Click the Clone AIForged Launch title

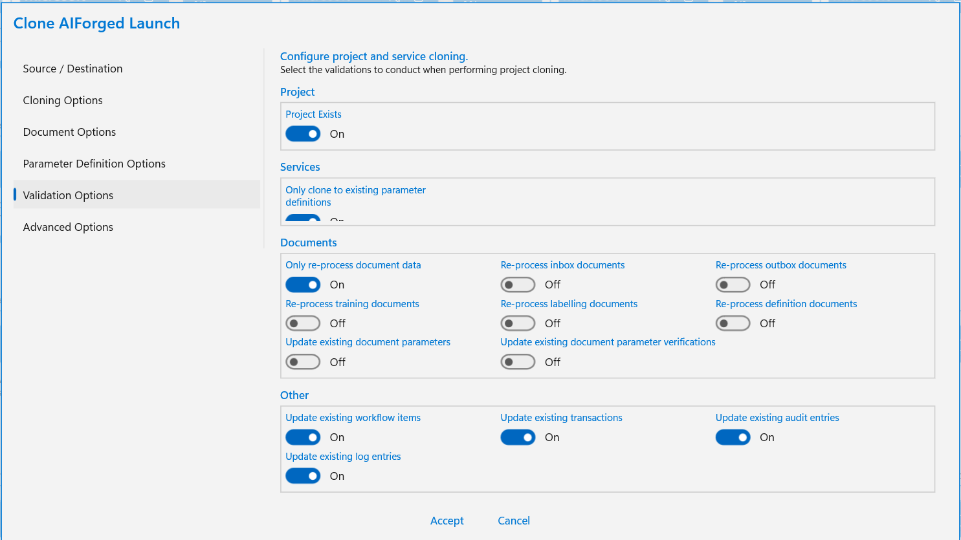(x=97, y=23)
